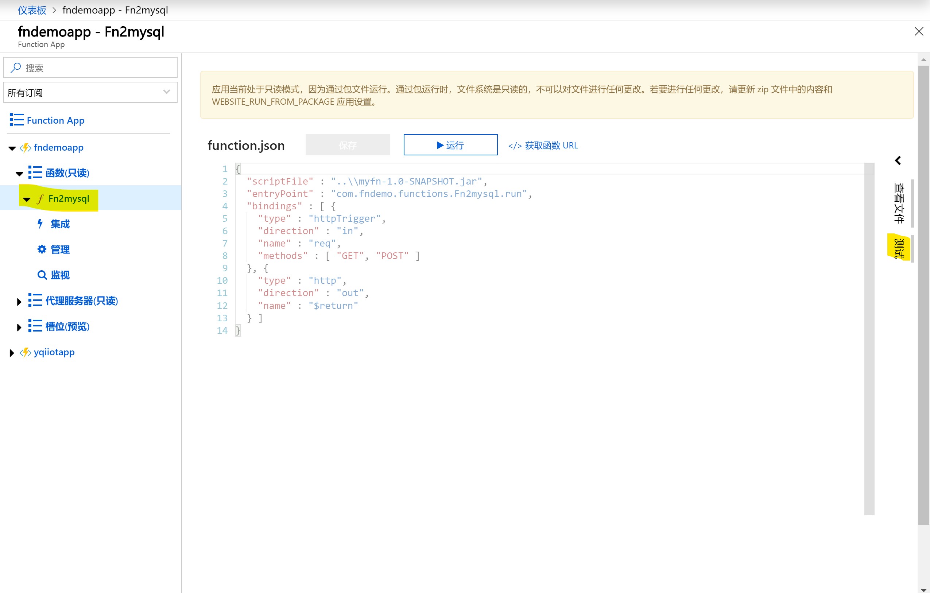
Task: Click the yqiiotapp lightning bolt icon
Action: click(26, 352)
